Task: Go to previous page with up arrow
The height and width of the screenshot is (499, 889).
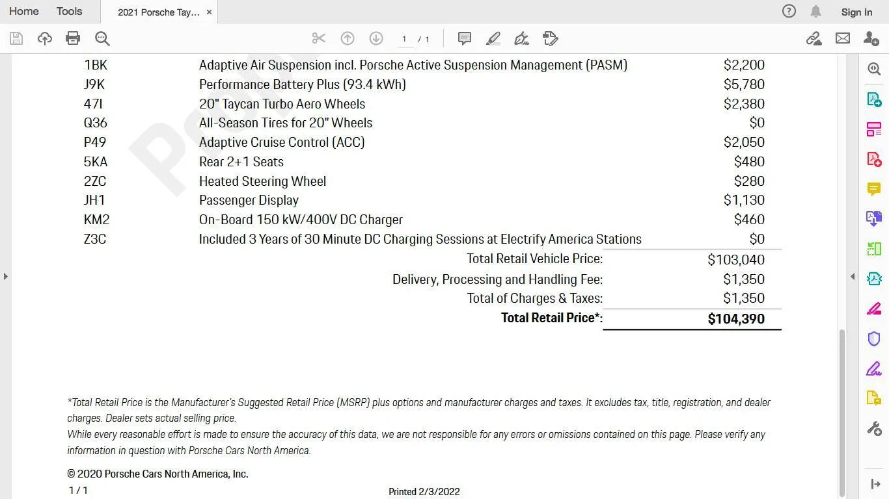Action: tap(348, 38)
